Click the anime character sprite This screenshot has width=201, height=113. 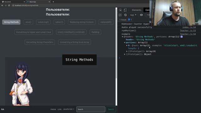point(21,84)
